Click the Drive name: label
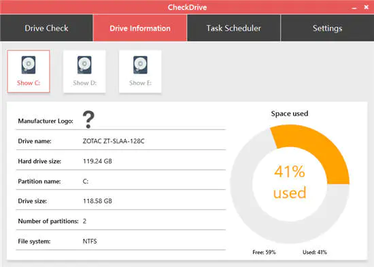Image resolution: width=374 pixels, height=267 pixels. [35, 141]
